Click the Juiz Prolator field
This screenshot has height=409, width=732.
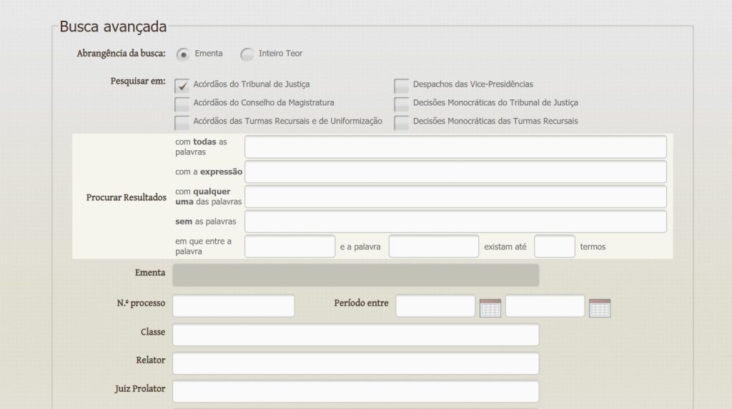point(355,391)
